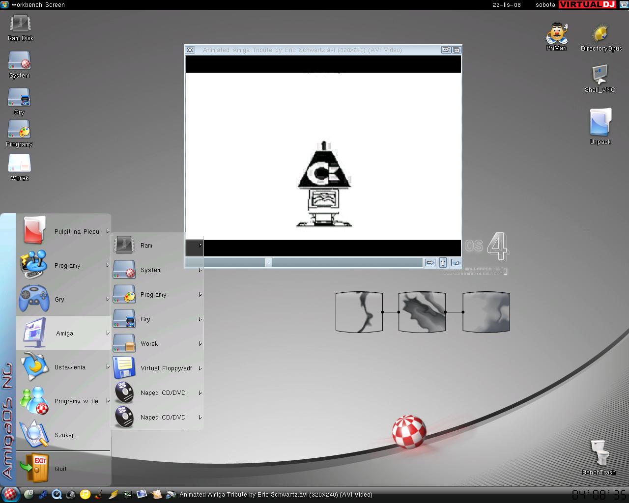629x503 pixels.
Task: Click the blue gears taskbar icon
Action: point(43,495)
